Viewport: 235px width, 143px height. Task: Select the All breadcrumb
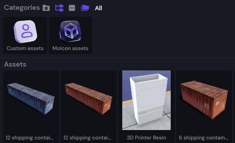[98, 8]
